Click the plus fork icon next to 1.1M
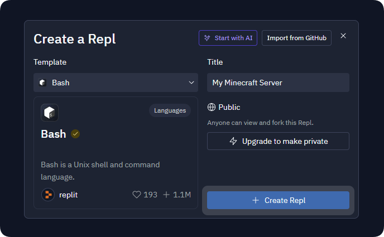The width and height of the screenshot is (384, 237). tap(166, 195)
